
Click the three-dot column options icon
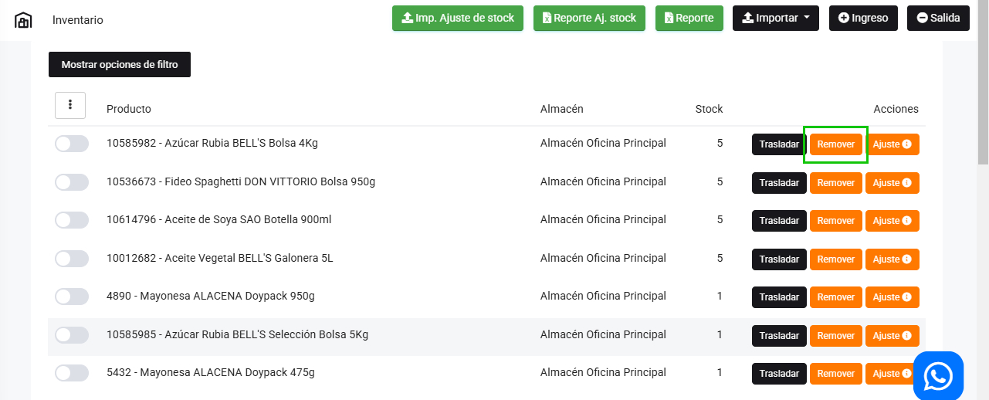[x=70, y=105]
